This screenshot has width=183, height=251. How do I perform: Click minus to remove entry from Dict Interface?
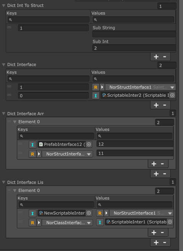165,105
